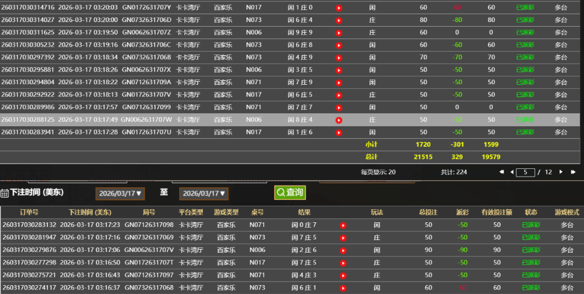The height and width of the screenshot is (294, 584).
Task: Select order number 260317030305232
Action: pos(27,44)
